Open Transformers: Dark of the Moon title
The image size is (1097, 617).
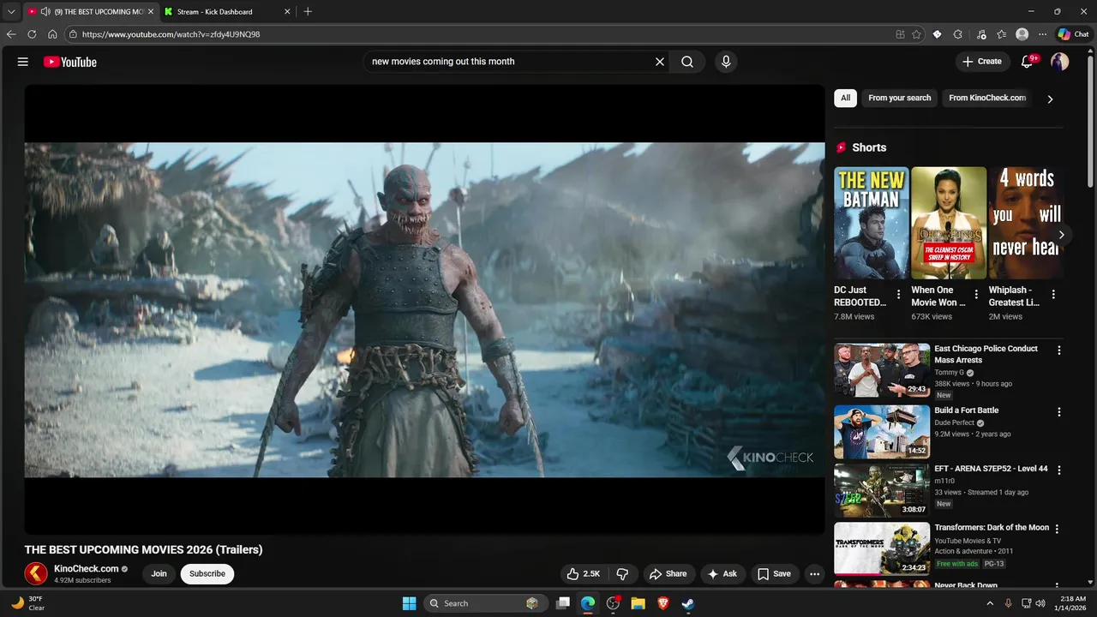[x=992, y=528]
